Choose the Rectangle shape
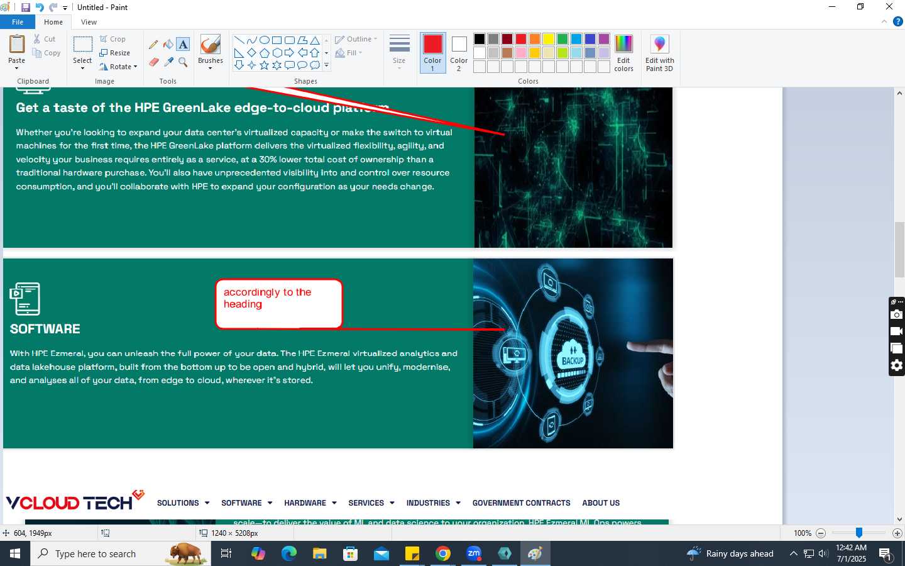The image size is (905, 566). [x=277, y=40]
